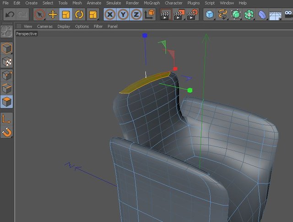The width and height of the screenshot is (293, 222).
Task: Open the Render Settings clapperboard gear icon
Action: point(192,14)
